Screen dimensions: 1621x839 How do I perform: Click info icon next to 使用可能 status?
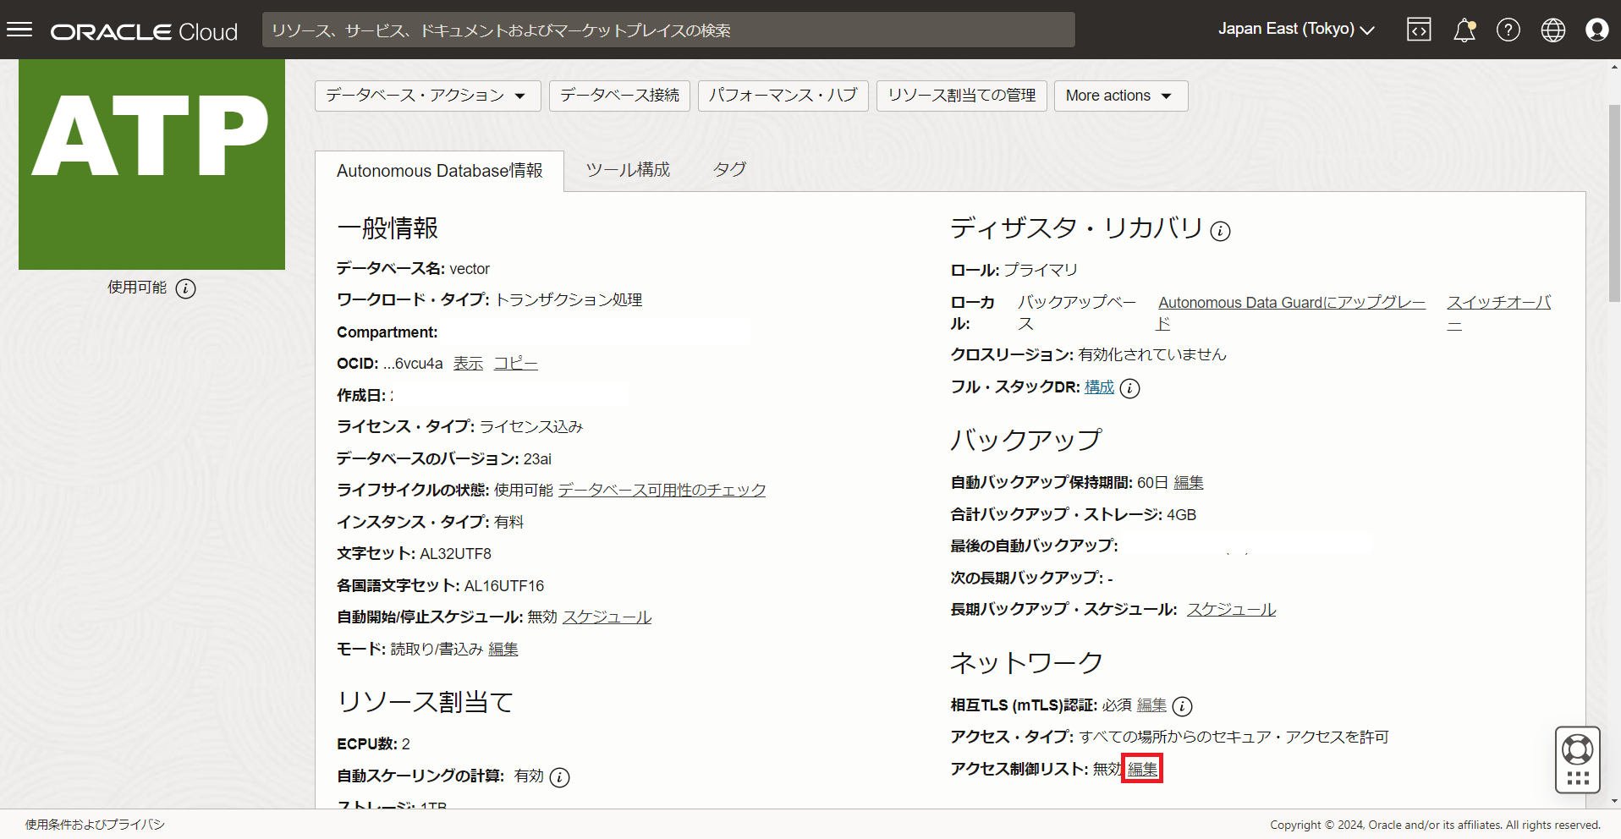[x=185, y=289]
